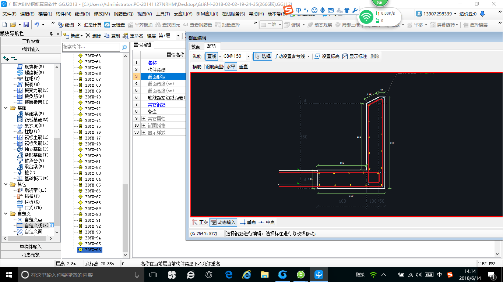This screenshot has width=503, height=282.
Task: Click the search magnifier icon beside 搜索构件
Action: tap(124, 47)
